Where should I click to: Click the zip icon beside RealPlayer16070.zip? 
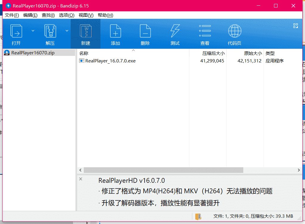pos(7,53)
